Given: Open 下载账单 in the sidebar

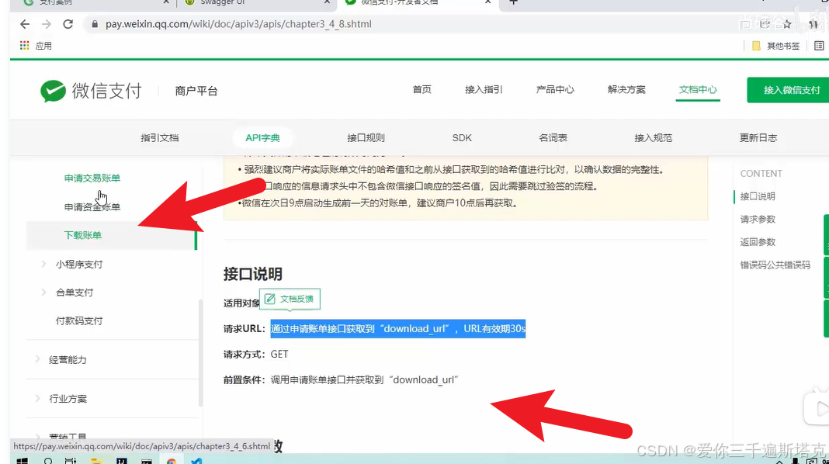Looking at the screenshot, I should 83,235.
